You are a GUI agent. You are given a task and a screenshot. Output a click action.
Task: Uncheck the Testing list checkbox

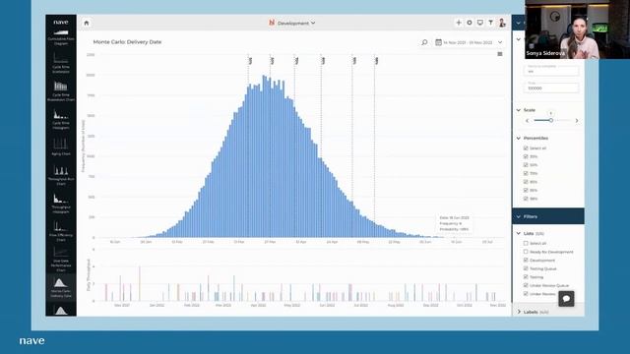pos(526,277)
